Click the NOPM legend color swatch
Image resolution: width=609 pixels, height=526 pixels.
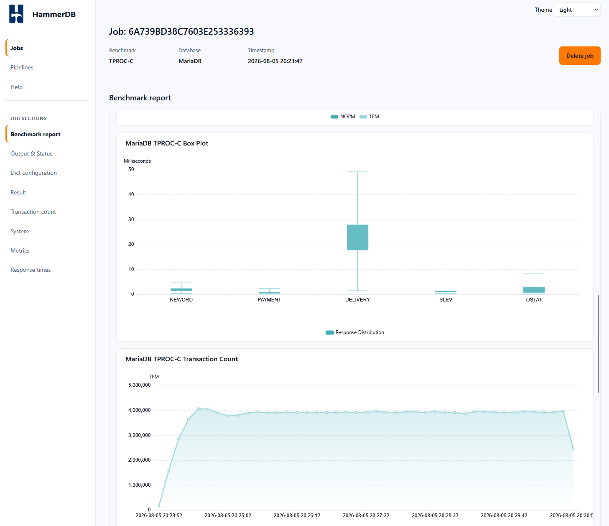click(x=334, y=117)
